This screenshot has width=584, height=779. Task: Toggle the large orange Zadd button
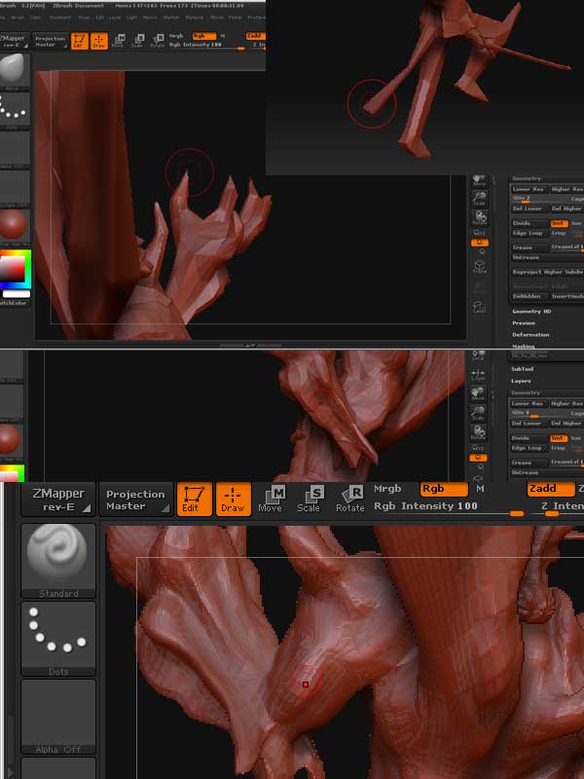[x=550, y=489]
